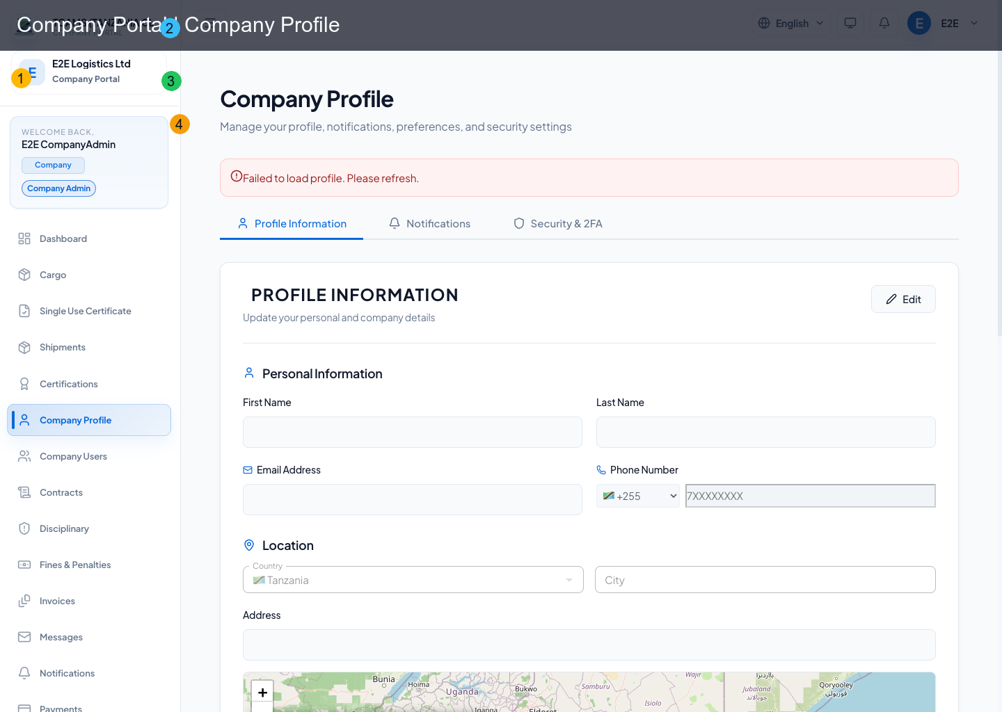
Task: Select the Shipments package icon
Action: tap(24, 347)
